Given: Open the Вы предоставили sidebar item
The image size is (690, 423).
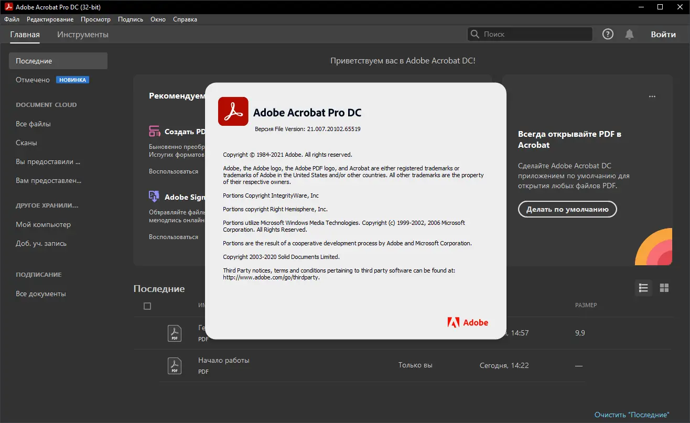Looking at the screenshot, I should [48, 161].
